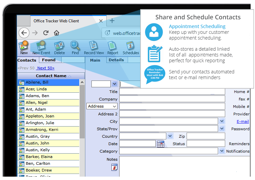Image resolution: width=255 pixels, height=180 pixels.
Task: Click into the Title field
Action: coord(172,91)
